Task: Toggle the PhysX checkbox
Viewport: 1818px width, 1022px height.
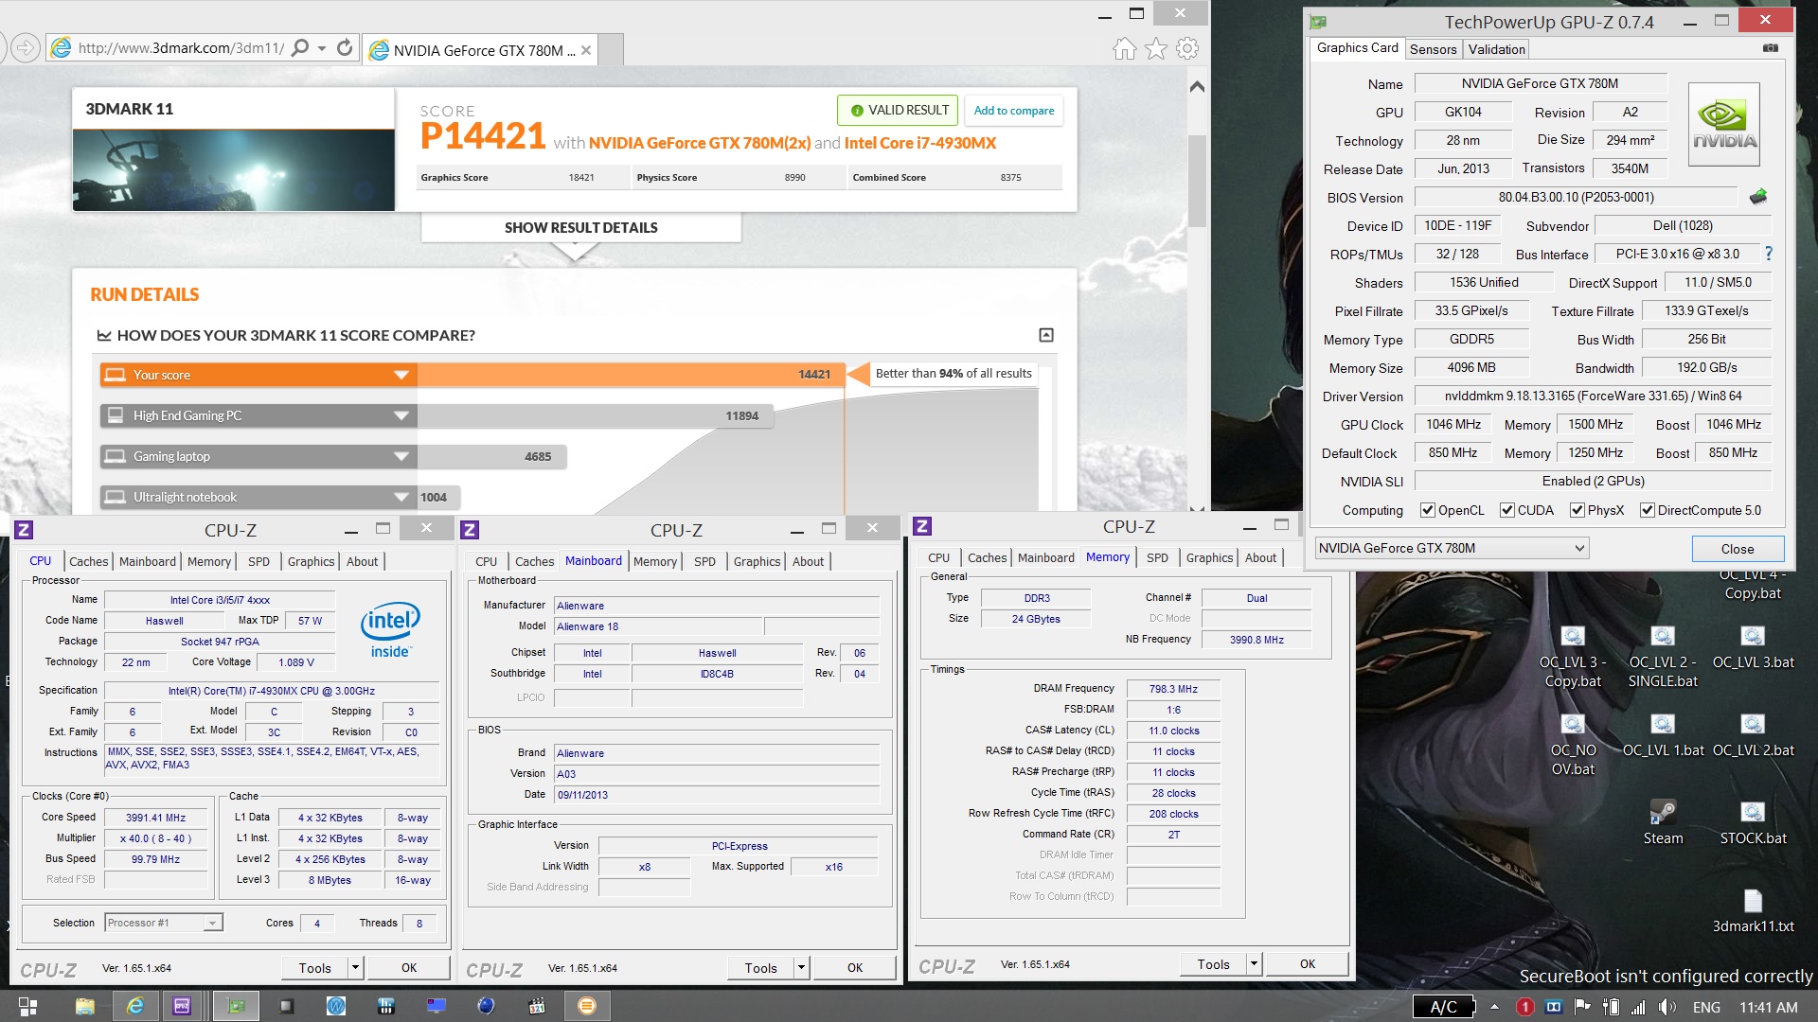Action: click(x=1577, y=510)
